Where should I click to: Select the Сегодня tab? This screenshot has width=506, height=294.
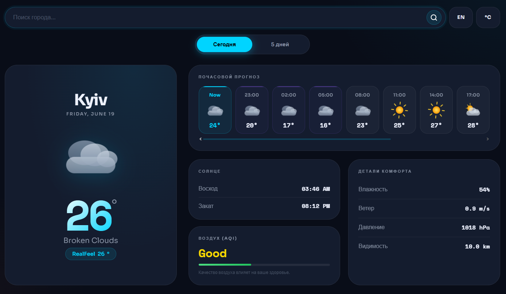click(225, 44)
